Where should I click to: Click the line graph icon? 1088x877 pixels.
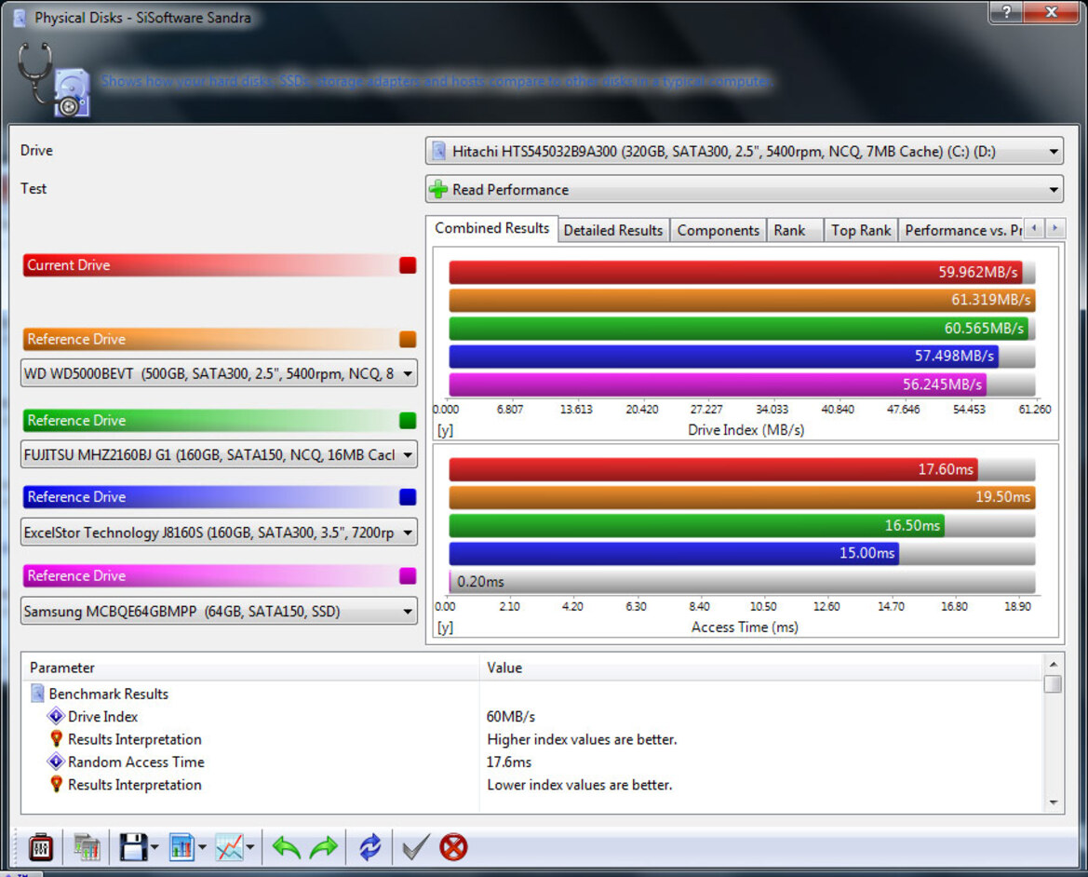(230, 847)
